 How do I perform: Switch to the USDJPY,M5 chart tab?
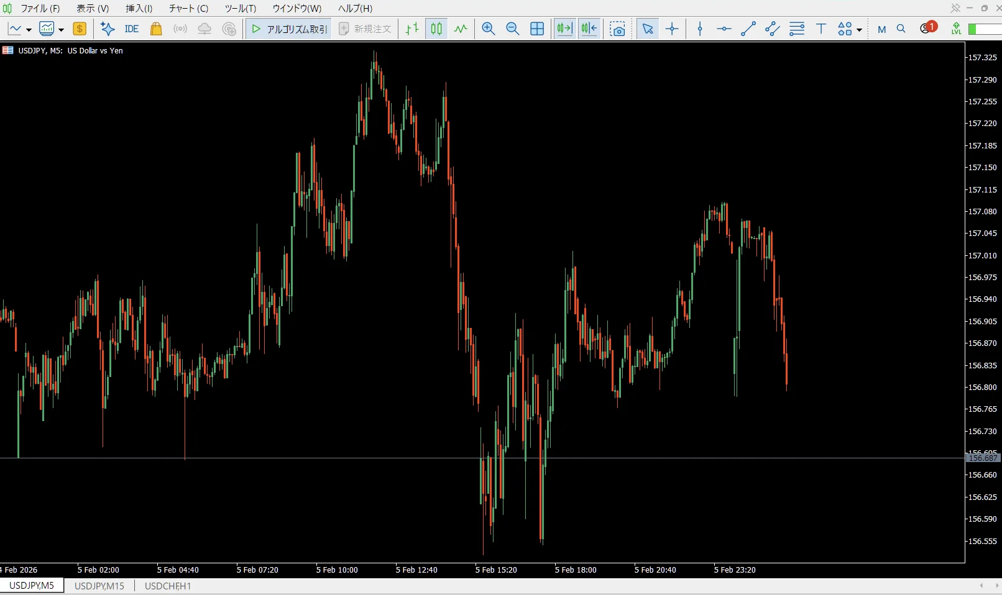point(32,586)
